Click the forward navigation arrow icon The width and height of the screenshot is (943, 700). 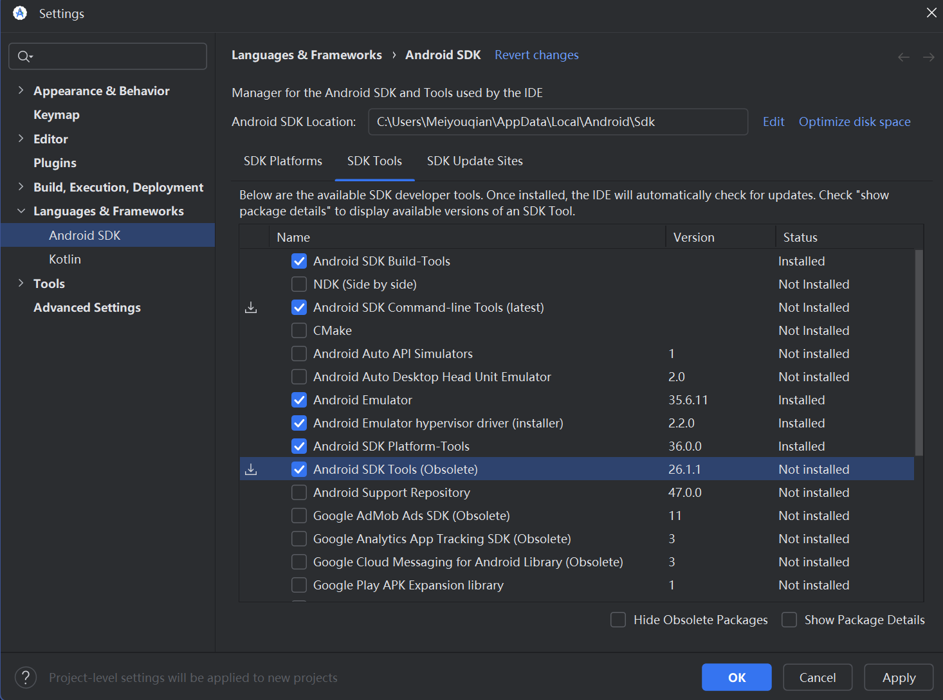[x=928, y=57]
